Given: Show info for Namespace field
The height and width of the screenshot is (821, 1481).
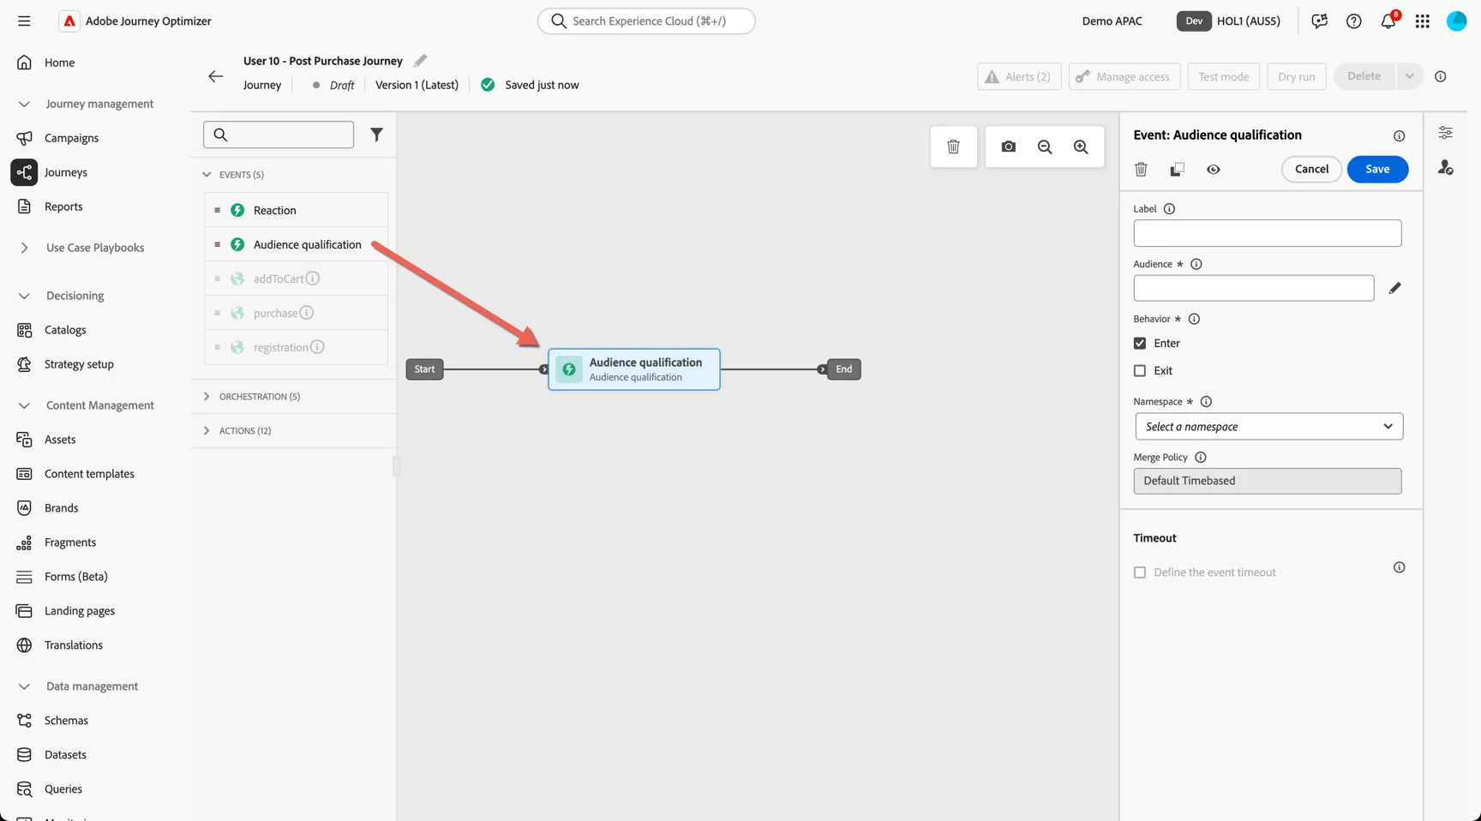Looking at the screenshot, I should (1206, 401).
